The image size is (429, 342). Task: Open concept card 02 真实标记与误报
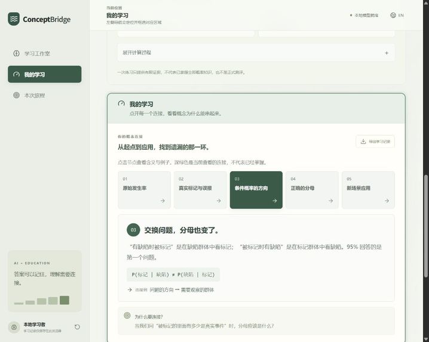[x=200, y=190]
